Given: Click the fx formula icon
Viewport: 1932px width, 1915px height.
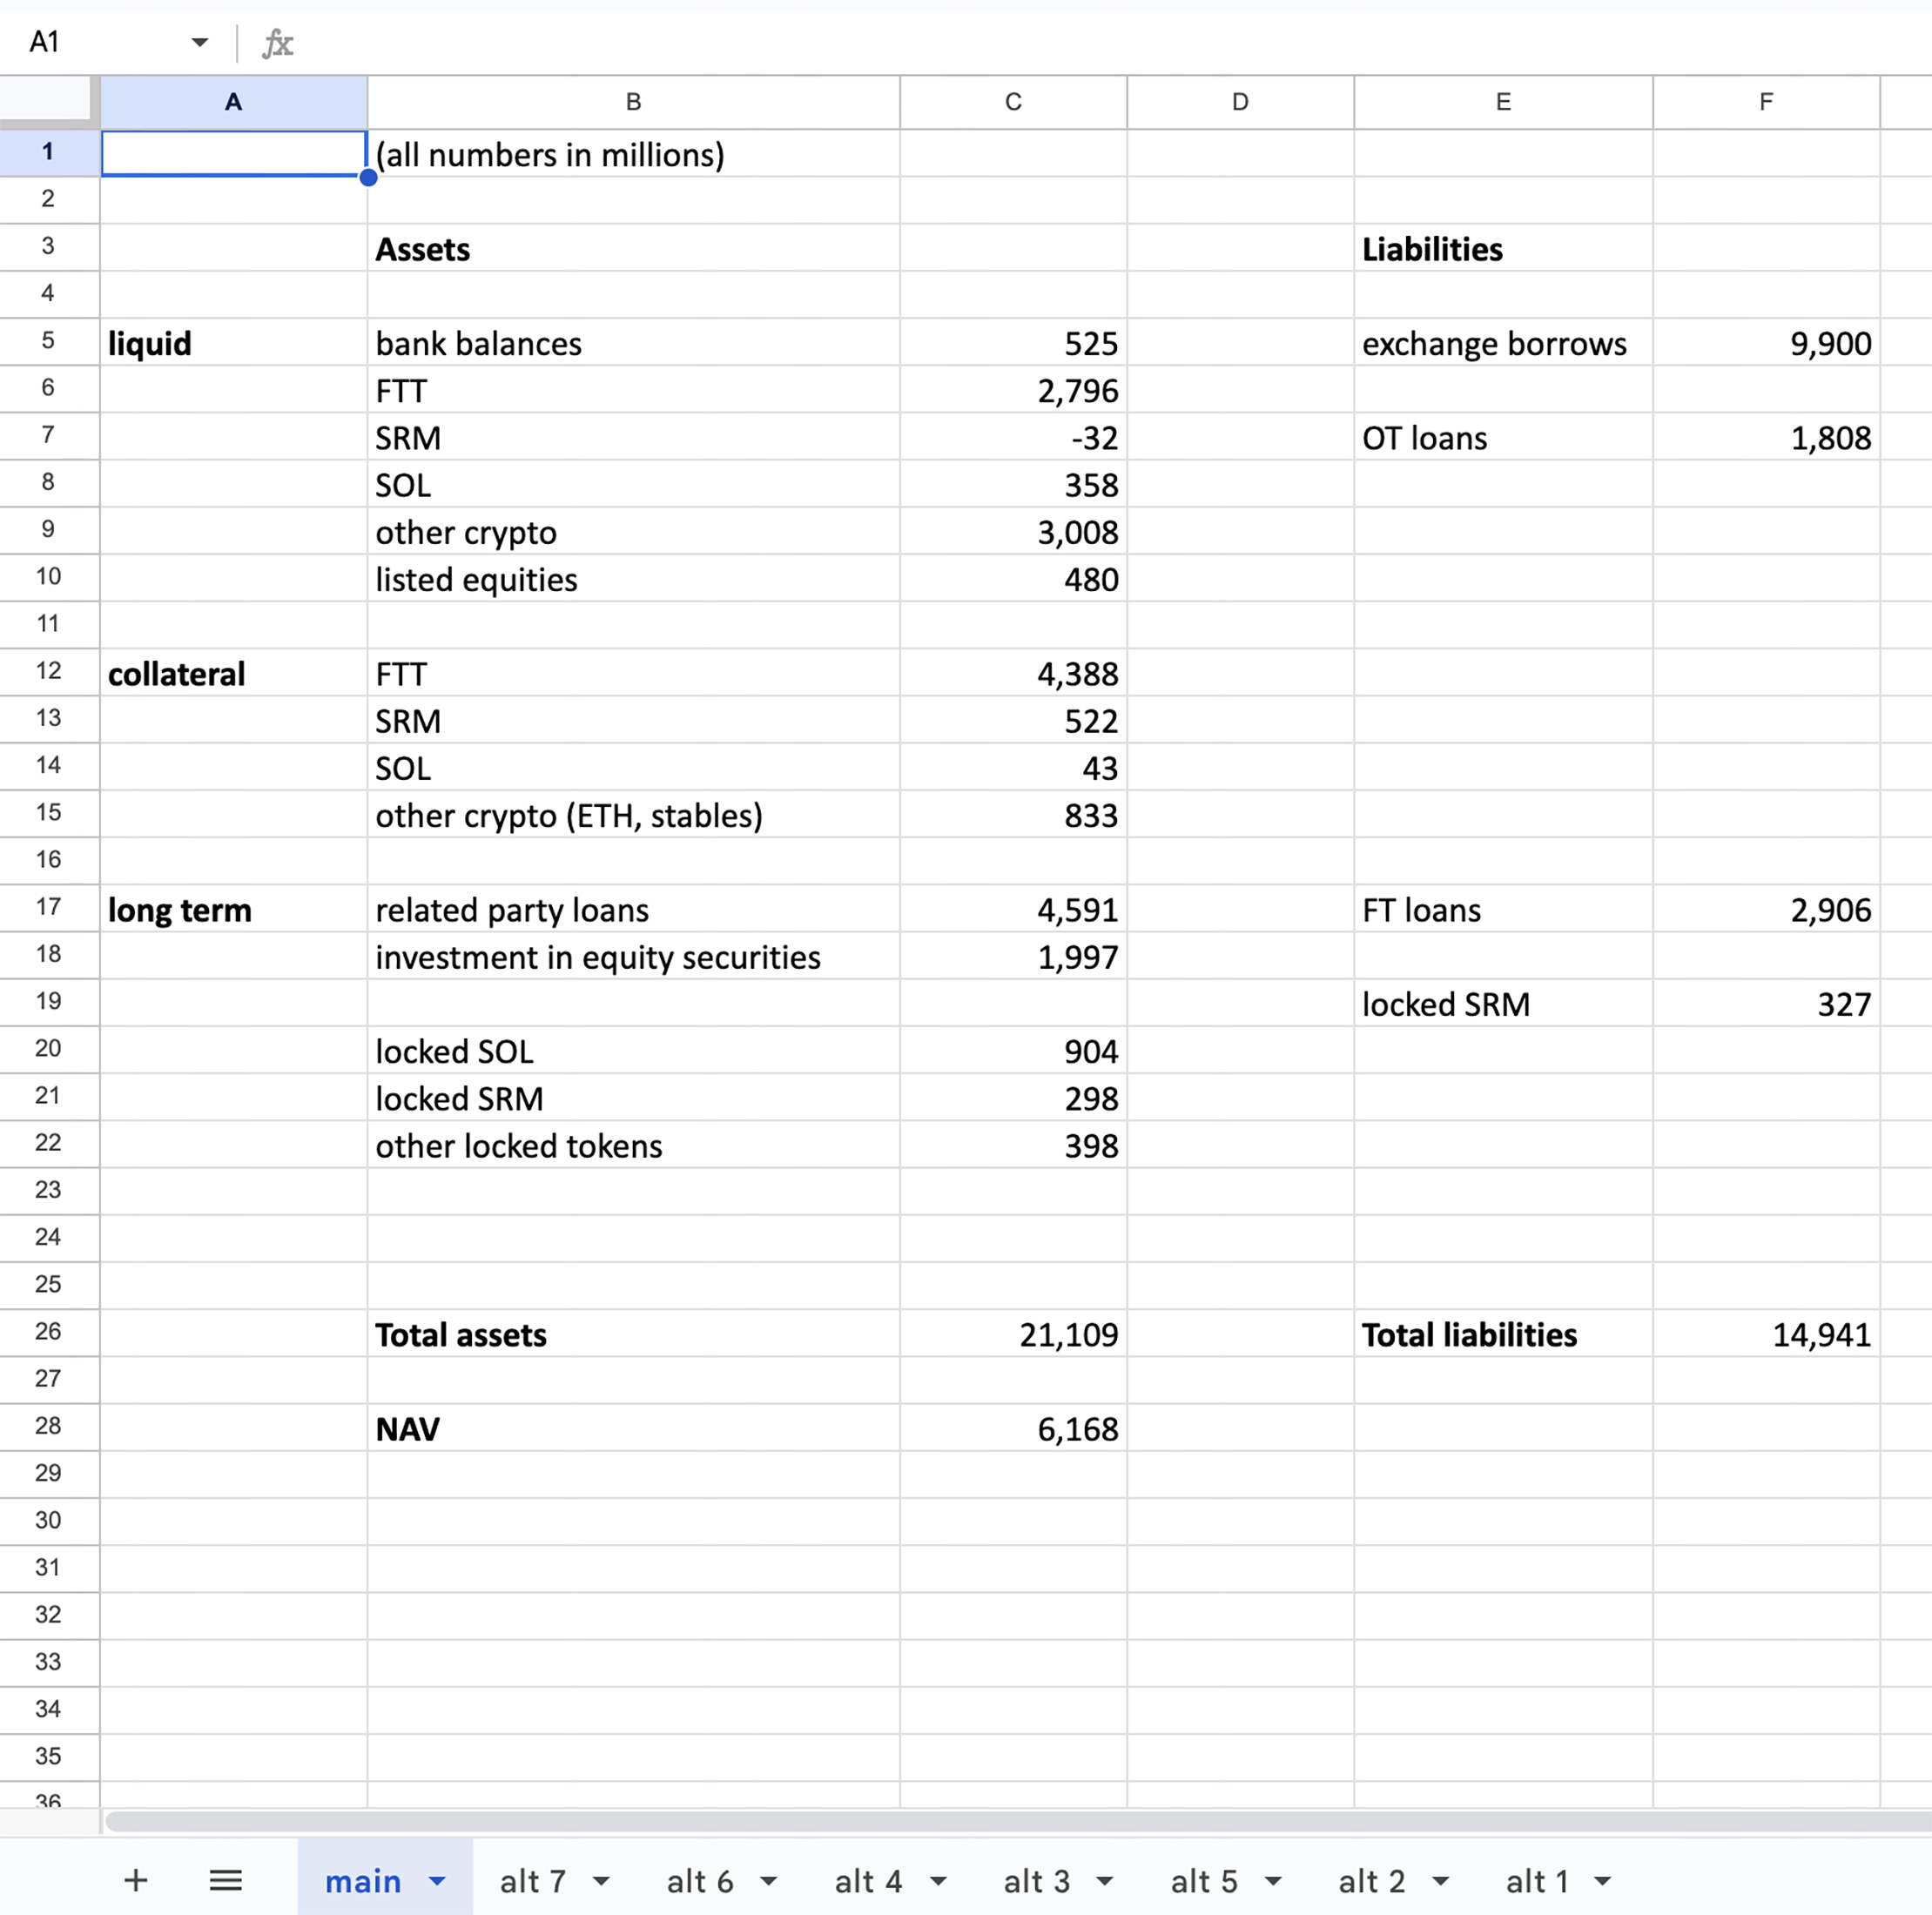Looking at the screenshot, I should [x=277, y=43].
